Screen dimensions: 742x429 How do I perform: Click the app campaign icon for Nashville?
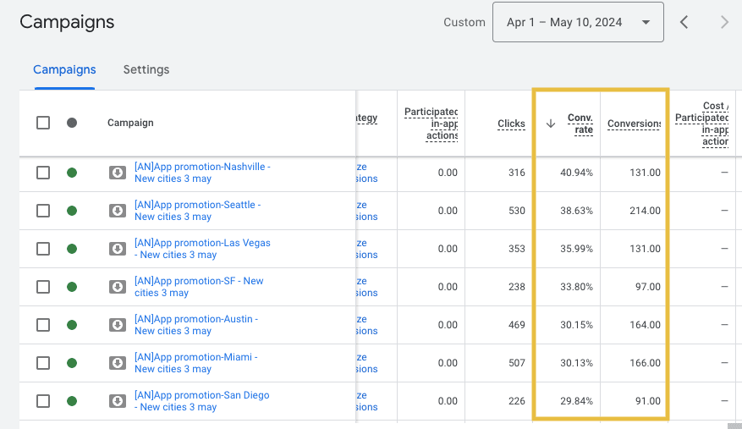click(x=118, y=173)
